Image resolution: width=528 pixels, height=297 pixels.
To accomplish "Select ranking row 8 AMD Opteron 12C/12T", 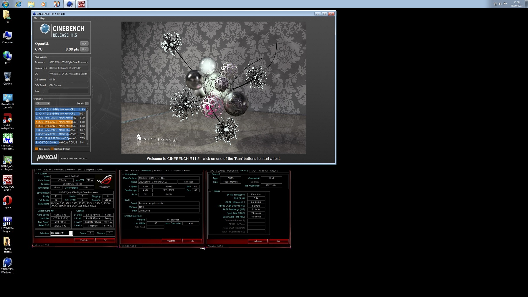I will (60, 138).
